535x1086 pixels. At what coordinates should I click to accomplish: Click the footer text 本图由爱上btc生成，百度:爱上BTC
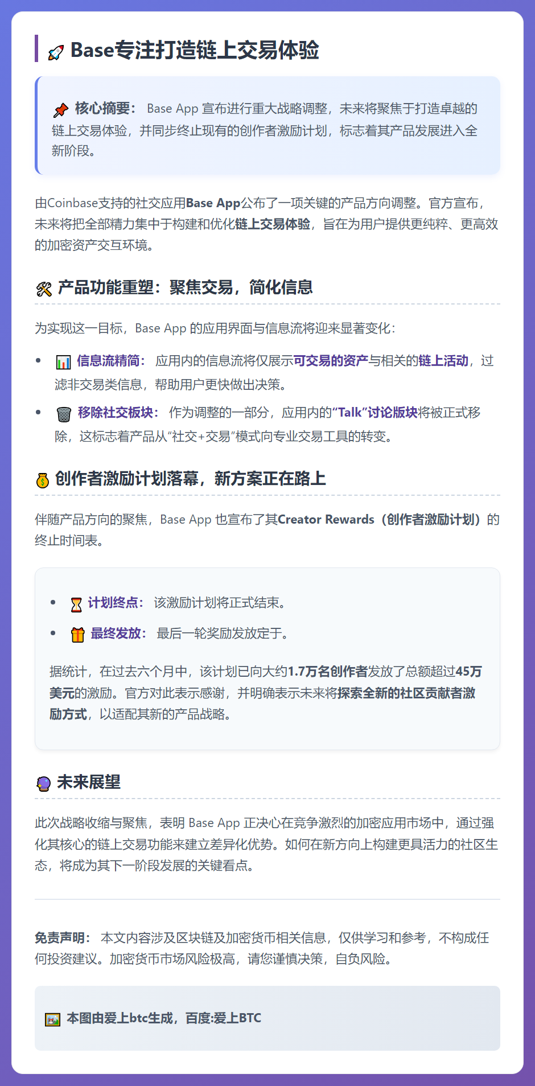(x=164, y=1018)
